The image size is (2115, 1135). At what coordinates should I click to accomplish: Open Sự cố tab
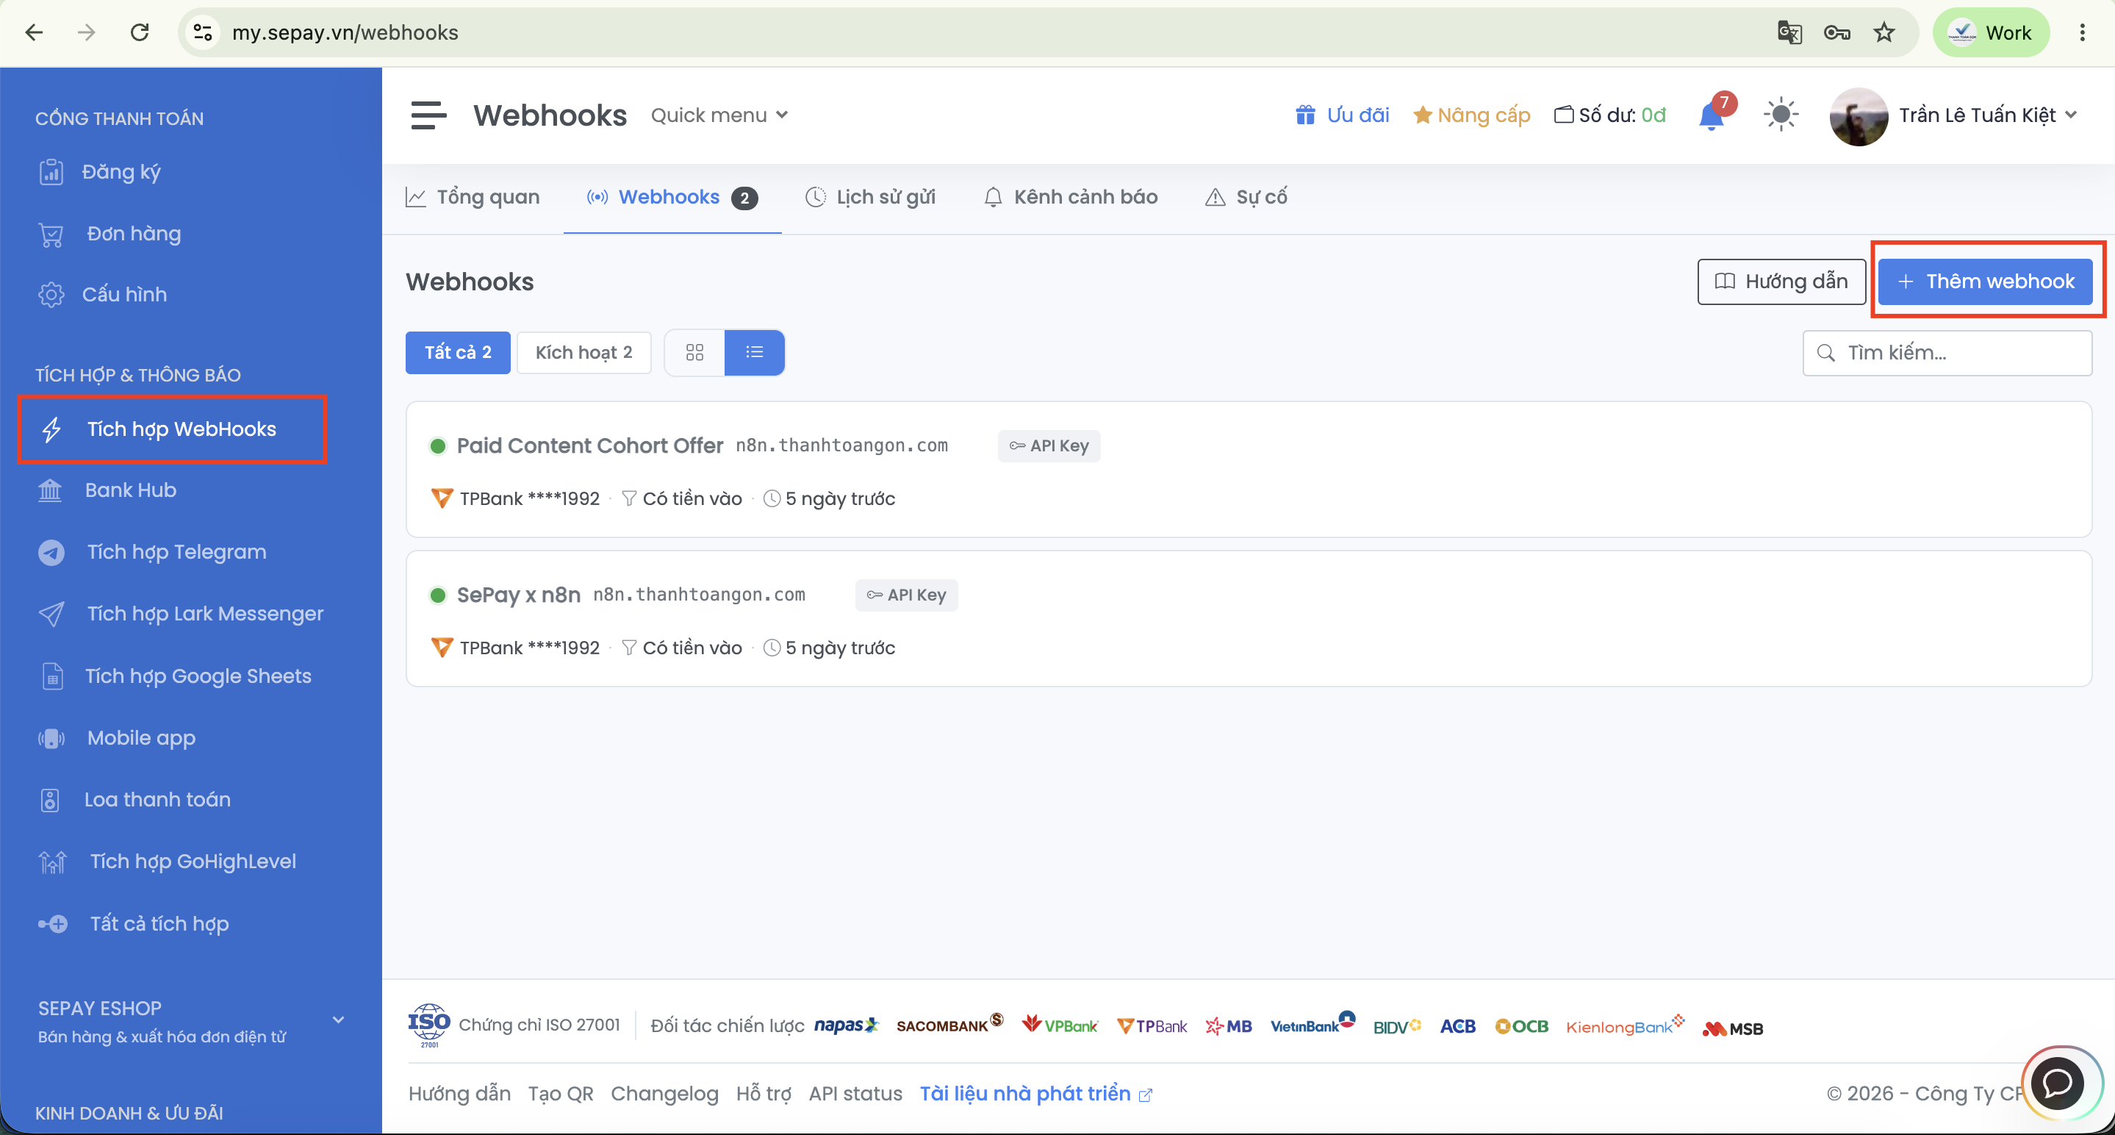pos(1246,197)
